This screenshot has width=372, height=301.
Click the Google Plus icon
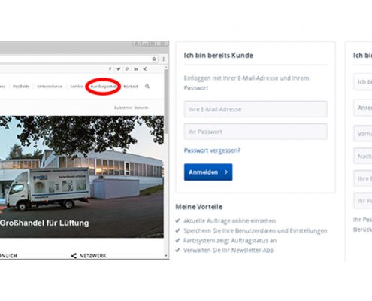pos(127,68)
